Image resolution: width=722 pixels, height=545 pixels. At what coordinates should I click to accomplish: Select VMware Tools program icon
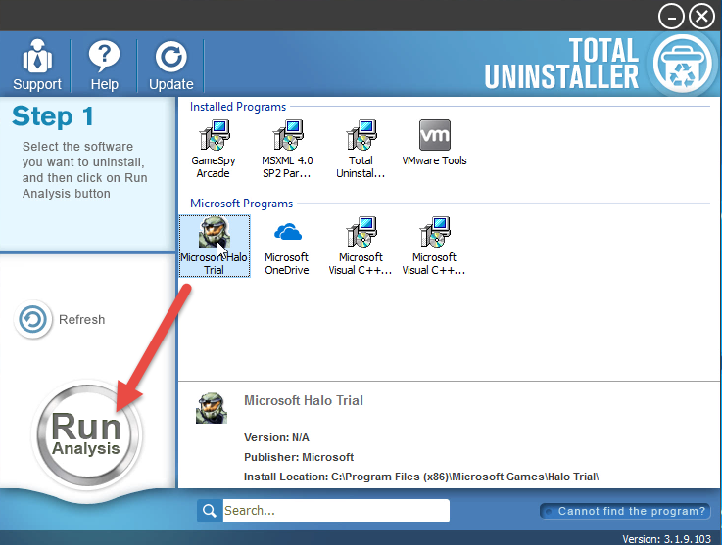[x=434, y=143]
